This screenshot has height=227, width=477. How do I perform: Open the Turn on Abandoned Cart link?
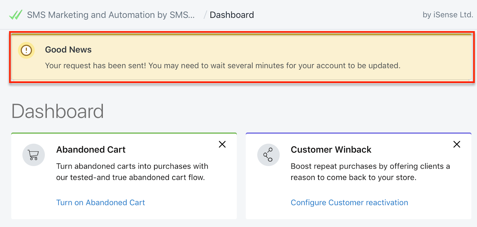100,203
